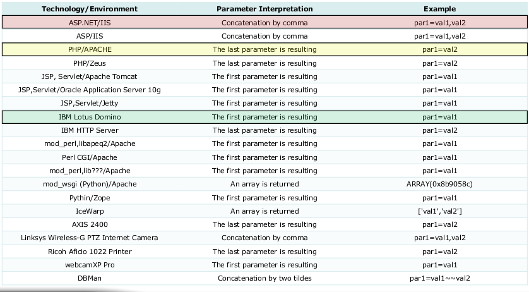Select the webcamXP Pro cell
This screenshot has height=292, width=529.
click(89, 265)
